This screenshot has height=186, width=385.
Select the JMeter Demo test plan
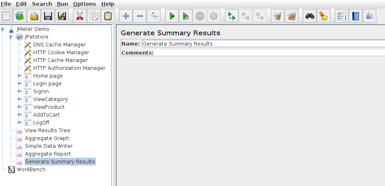click(33, 29)
